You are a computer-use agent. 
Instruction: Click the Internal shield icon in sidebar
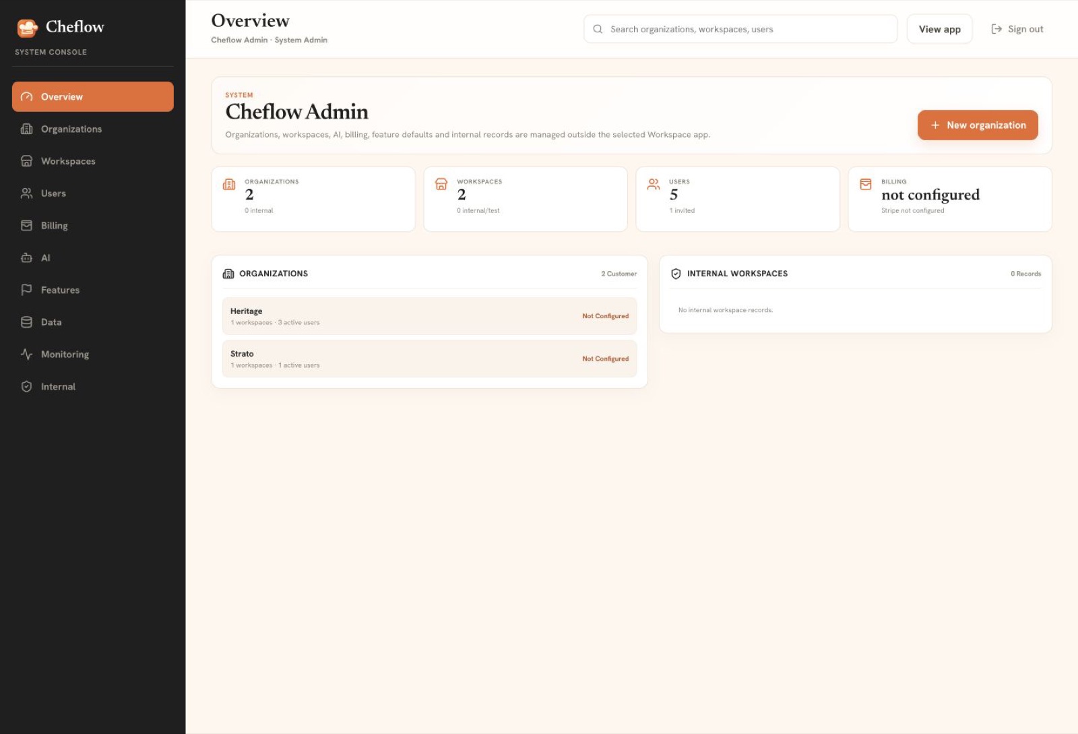coord(26,387)
